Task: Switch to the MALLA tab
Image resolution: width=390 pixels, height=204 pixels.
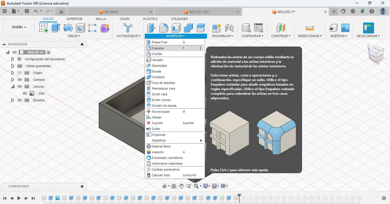Action: click(x=101, y=19)
